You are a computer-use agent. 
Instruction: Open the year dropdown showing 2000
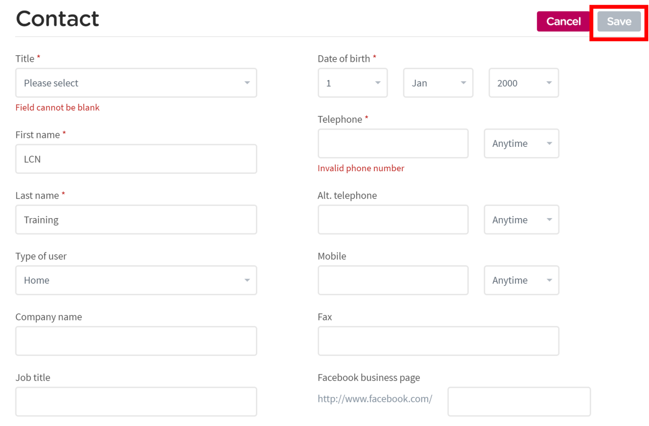click(524, 83)
